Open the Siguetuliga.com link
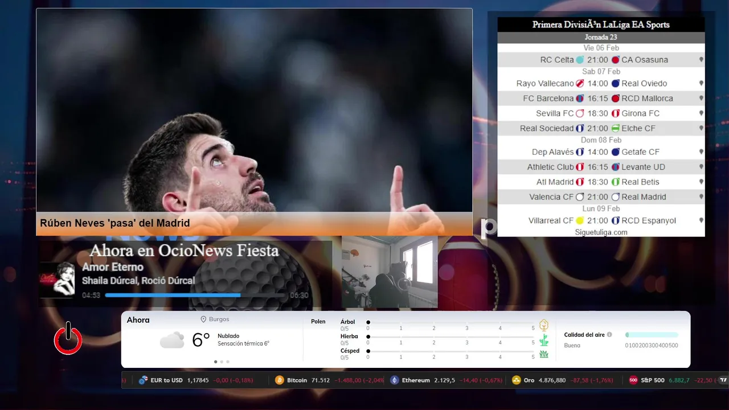The width and height of the screenshot is (729, 410). 601,232
